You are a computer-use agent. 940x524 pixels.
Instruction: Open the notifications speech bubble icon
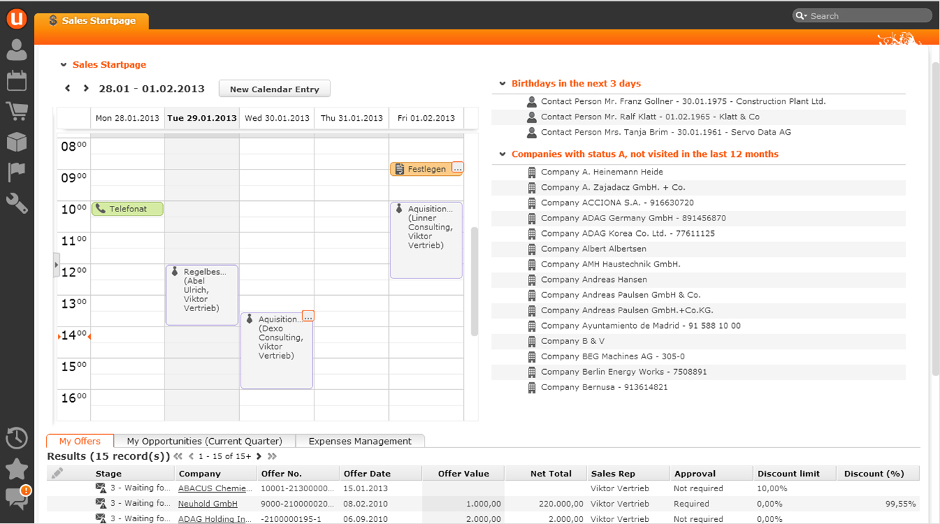click(x=17, y=497)
